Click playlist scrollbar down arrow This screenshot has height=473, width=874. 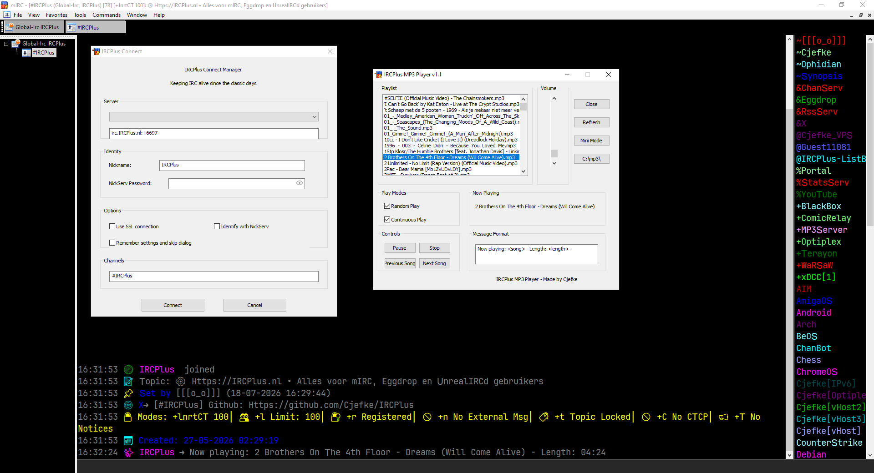[x=523, y=171]
